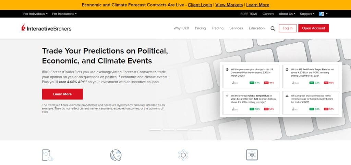Screen dimensions: 351x165
Task: Click the document with dollar sign icon
Action: click(47, 155)
